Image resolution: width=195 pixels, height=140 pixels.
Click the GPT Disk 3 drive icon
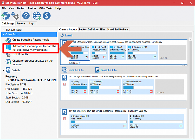click(x=64, y=112)
